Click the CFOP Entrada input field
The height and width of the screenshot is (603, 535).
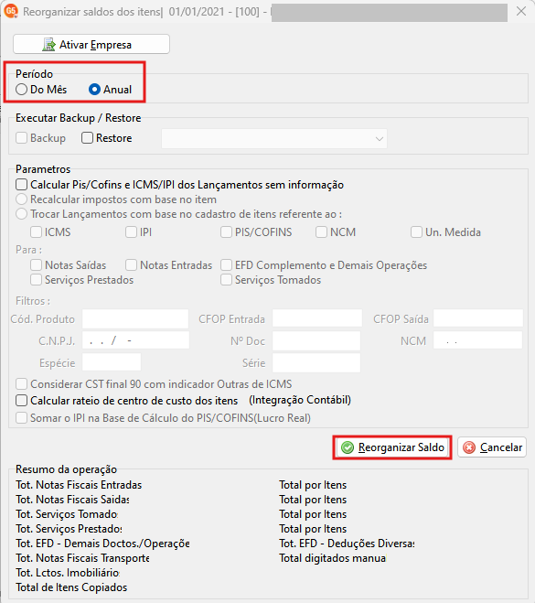pyautogui.click(x=317, y=318)
